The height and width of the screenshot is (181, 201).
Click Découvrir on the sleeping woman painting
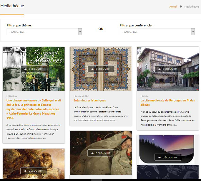click(x=101, y=153)
